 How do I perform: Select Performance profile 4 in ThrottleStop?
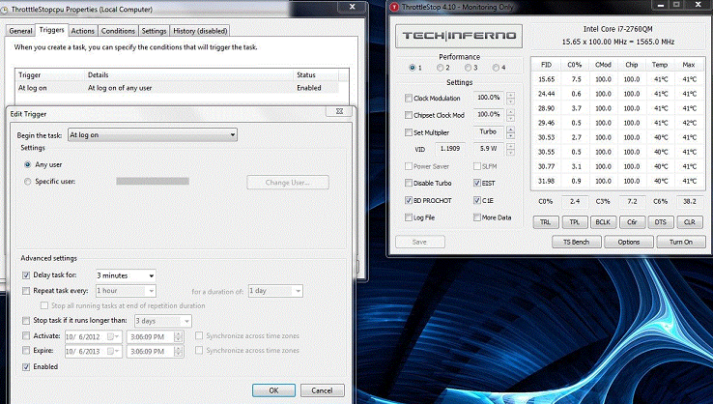tap(496, 68)
